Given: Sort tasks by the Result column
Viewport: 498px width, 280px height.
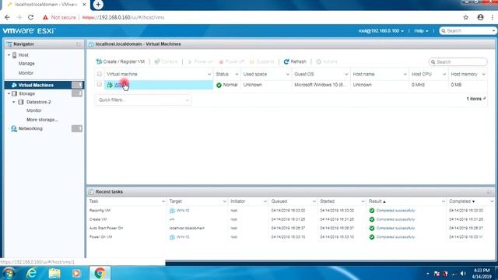Looking at the screenshot, I should [x=375, y=201].
